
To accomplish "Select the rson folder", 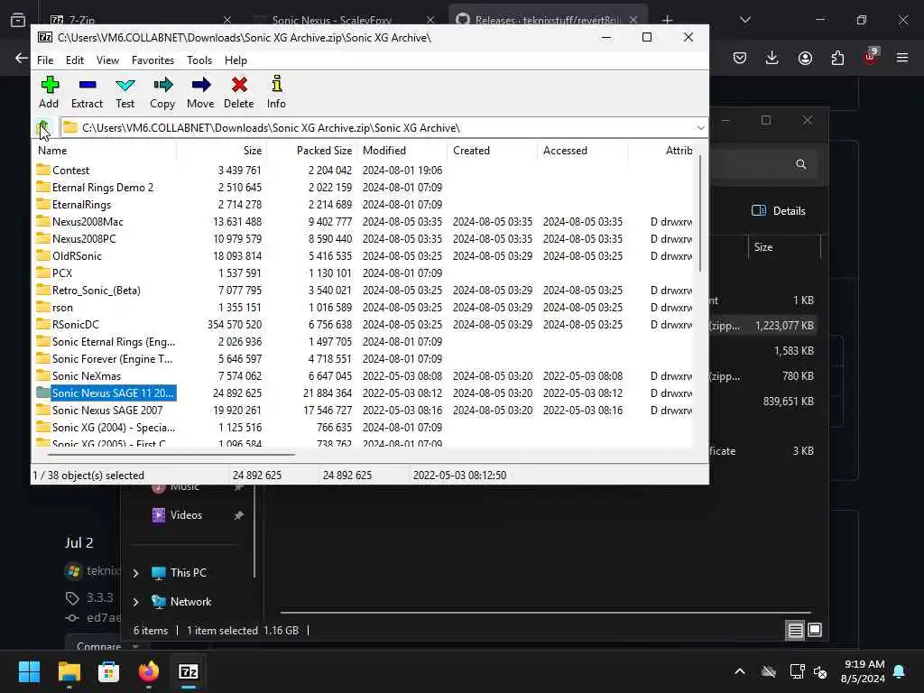I will point(62,307).
